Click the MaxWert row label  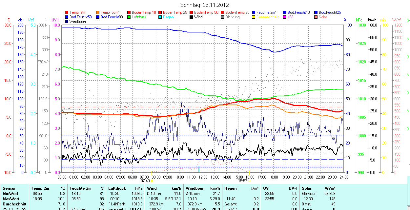[11, 199]
